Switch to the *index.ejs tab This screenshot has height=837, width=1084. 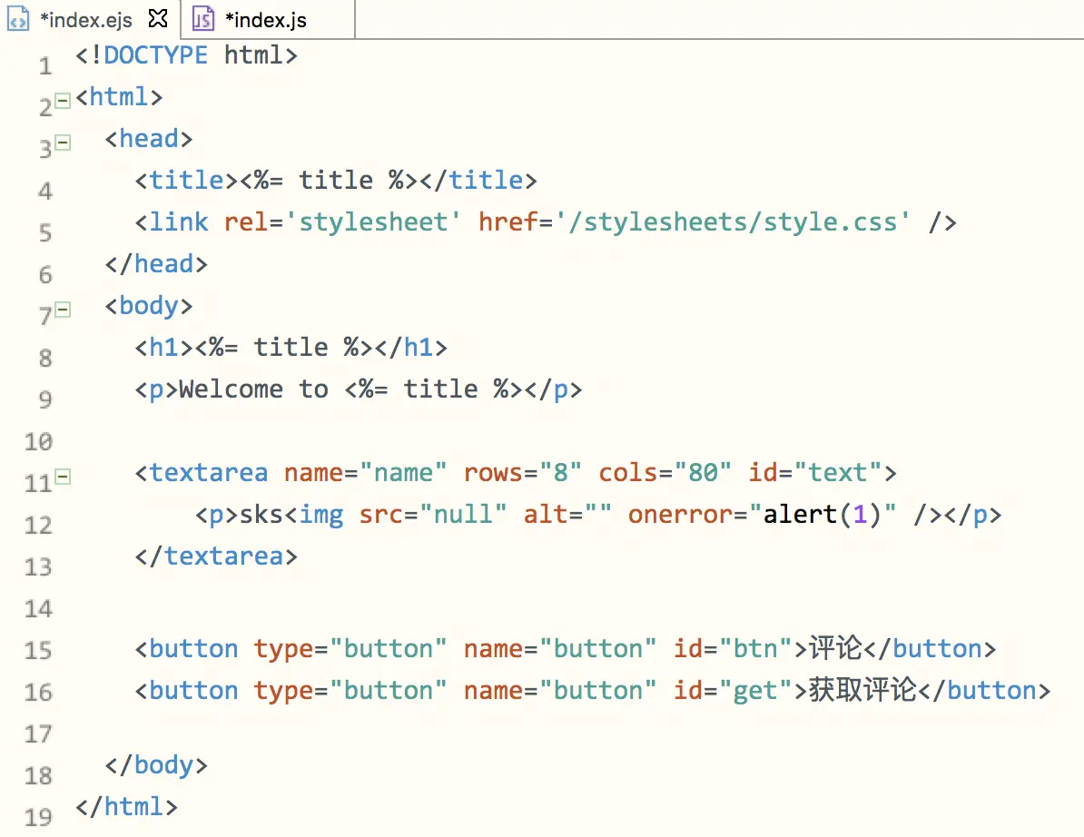85,20
